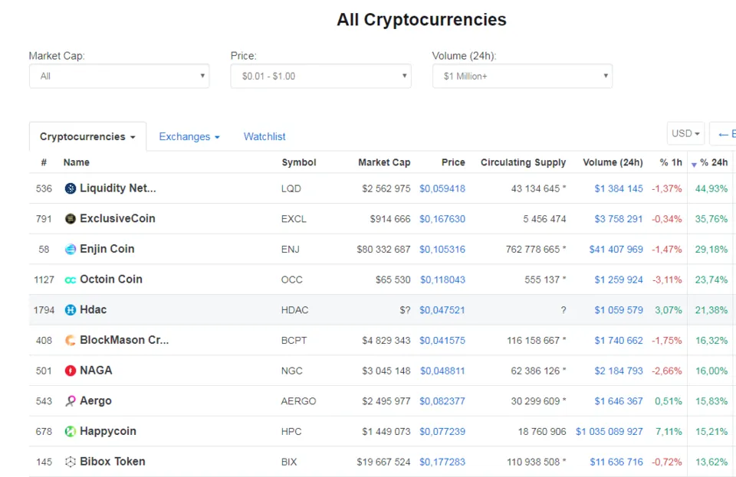Click volume $3 758 291 link
The image size is (736, 477).
tap(618, 219)
